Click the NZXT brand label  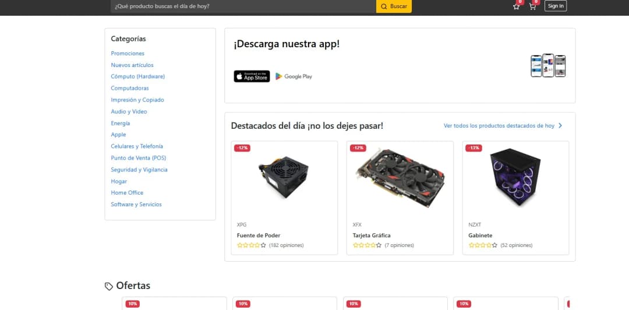click(475, 224)
